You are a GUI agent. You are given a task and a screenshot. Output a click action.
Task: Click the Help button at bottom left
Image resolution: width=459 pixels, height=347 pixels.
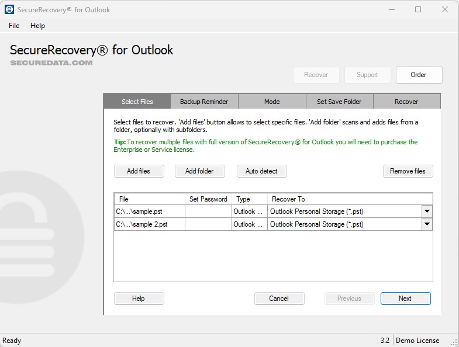coord(139,299)
